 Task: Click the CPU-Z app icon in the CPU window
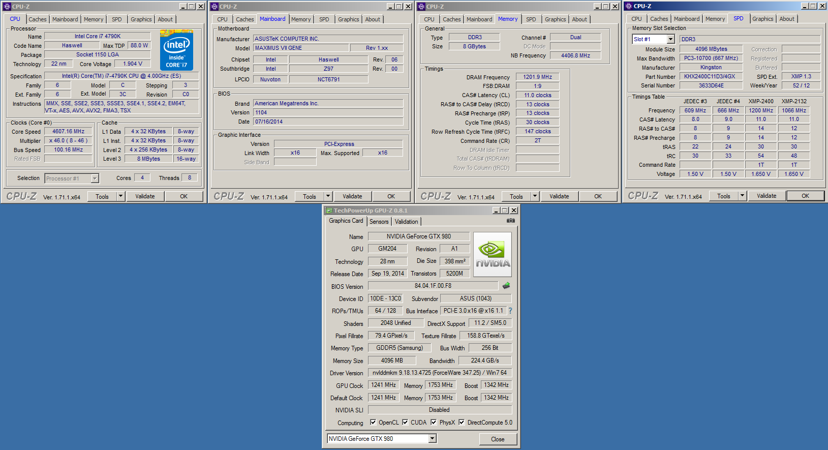pos(7,7)
